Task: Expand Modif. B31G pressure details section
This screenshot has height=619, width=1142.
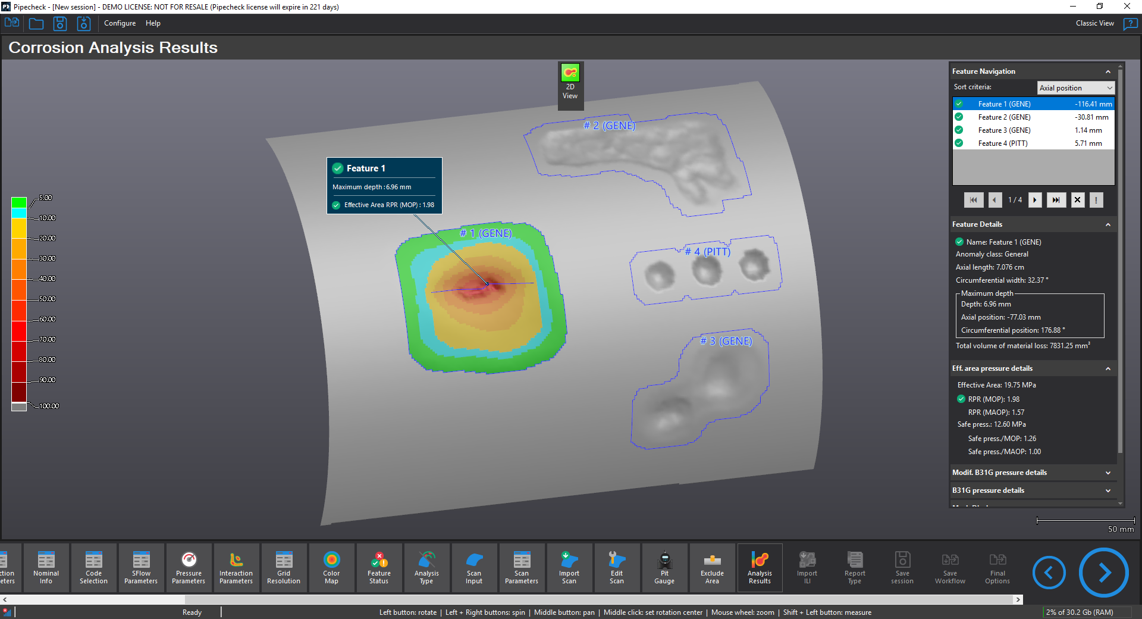Action: tap(1108, 473)
